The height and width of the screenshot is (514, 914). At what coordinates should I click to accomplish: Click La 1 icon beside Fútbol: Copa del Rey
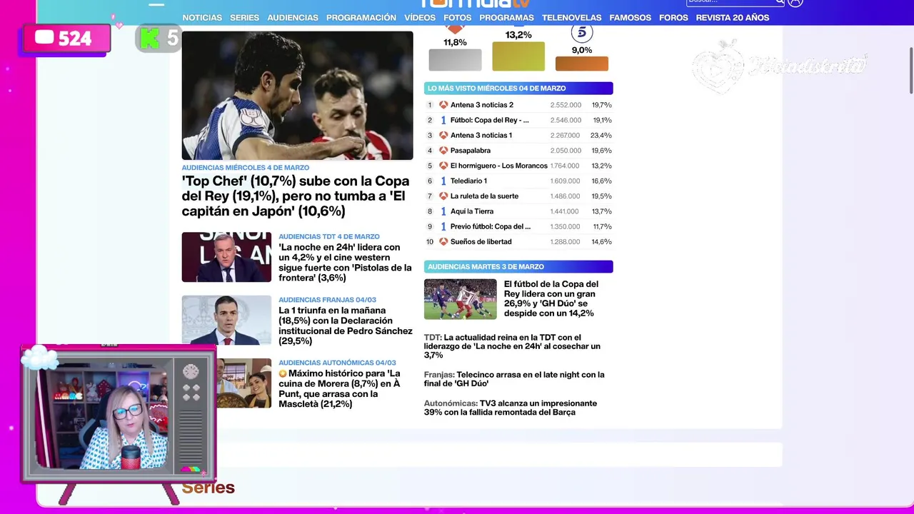[x=443, y=120]
